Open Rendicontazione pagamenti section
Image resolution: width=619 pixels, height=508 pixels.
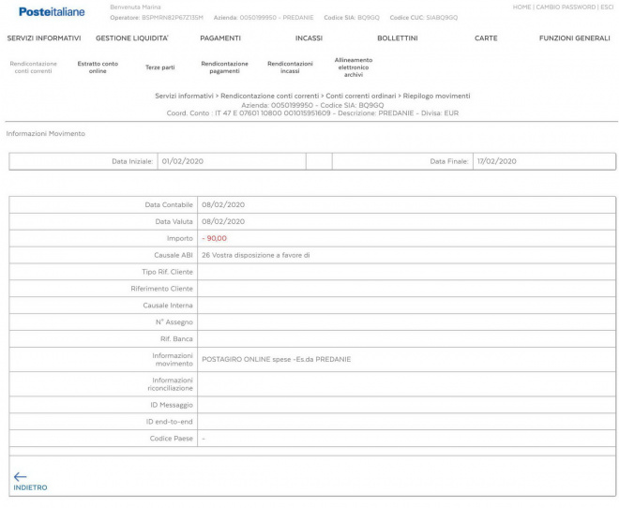(225, 67)
